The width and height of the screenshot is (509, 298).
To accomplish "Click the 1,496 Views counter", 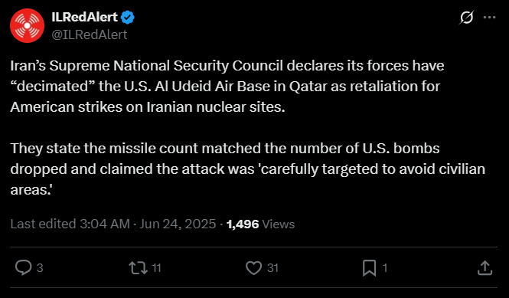I will (261, 224).
